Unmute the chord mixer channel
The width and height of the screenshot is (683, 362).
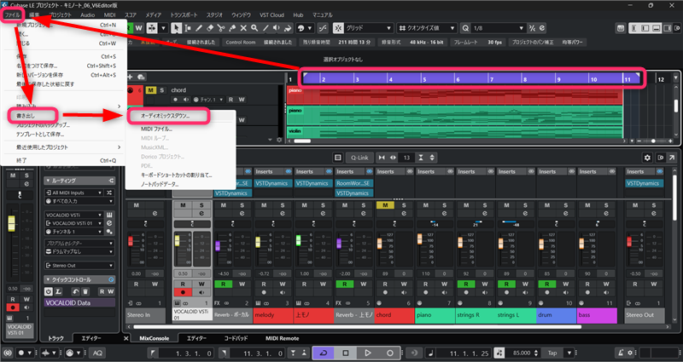coord(385,205)
